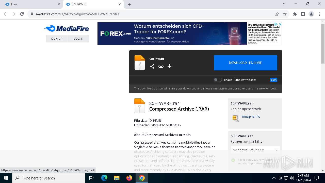Open the notification center icon
Screen dimensions: 325x183
point(317,178)
